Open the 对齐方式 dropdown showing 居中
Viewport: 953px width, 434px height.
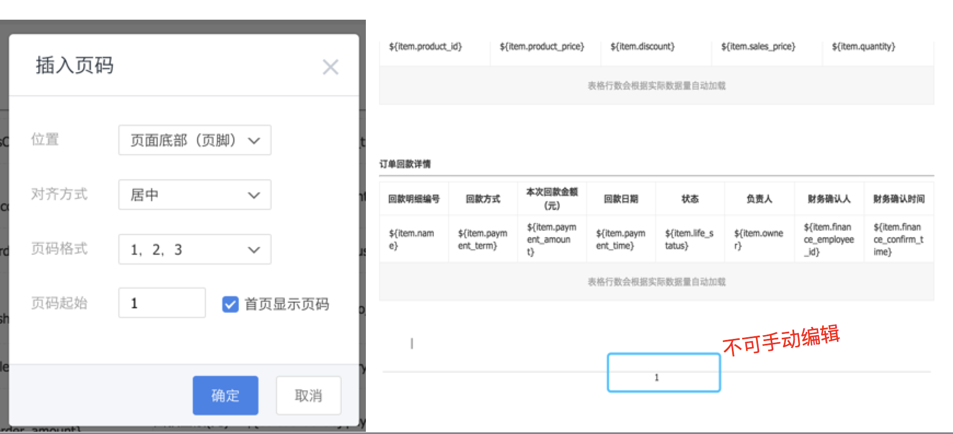click(195, 195)
